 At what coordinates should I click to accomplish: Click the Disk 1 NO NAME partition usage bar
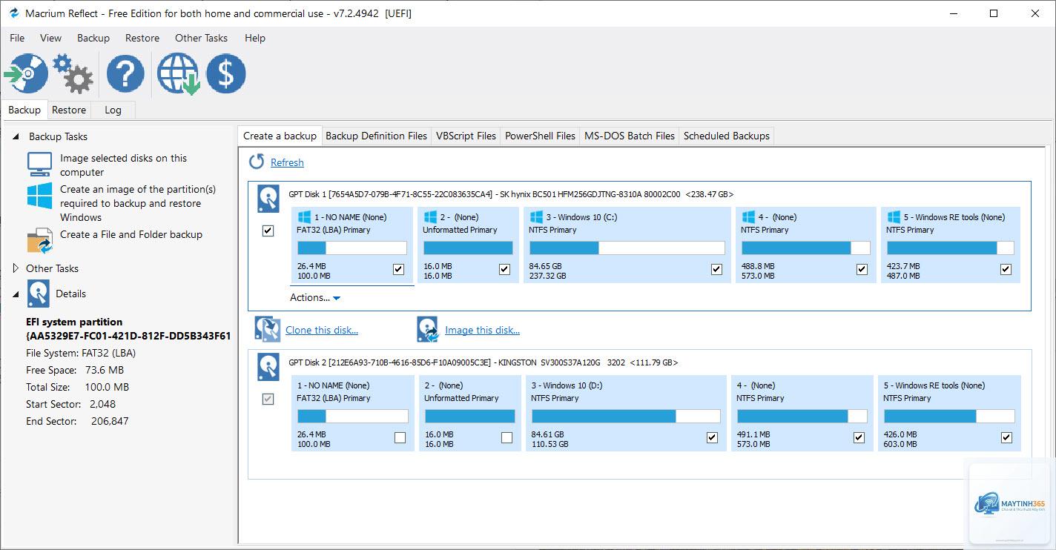click(x=352, y=248)
